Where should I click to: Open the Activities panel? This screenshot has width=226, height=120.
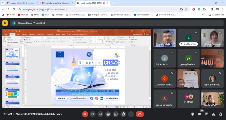214,114
